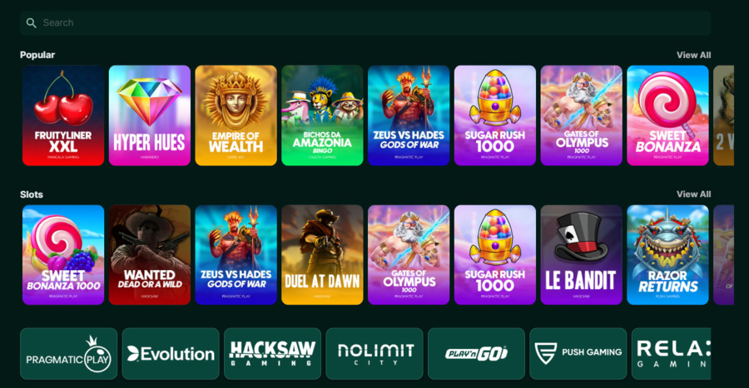749x388 pixels.
Task: Filter by Pragmatic Play provider logo
Action: [x=69, y=354]
